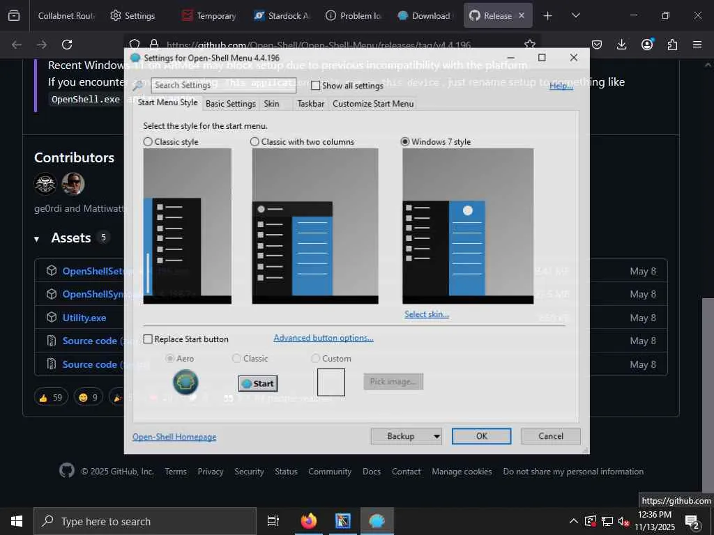Open the notification center with 2 badge
The width and height of the screenshot is (714, 535).
pos(692,521)
